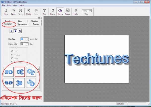
Task: Open the Edit menu
Action: [x=9, y=6]
